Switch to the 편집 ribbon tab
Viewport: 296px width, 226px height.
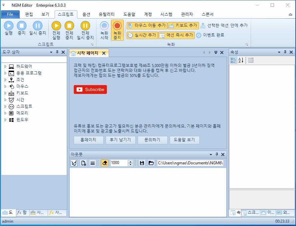(x=29, y=14)
